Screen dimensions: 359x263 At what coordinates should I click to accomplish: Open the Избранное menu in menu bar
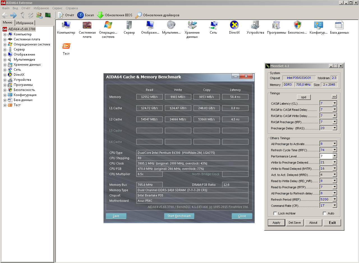(41, 8)
